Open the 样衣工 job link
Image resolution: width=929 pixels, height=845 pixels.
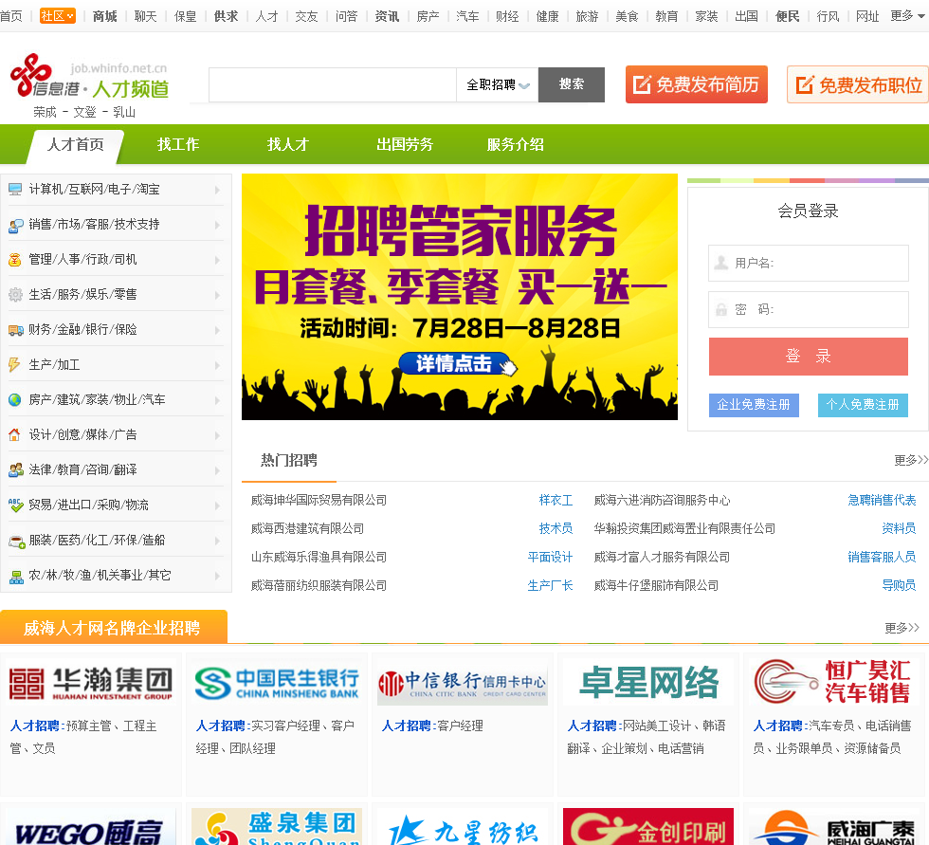[x=556, y=500]
